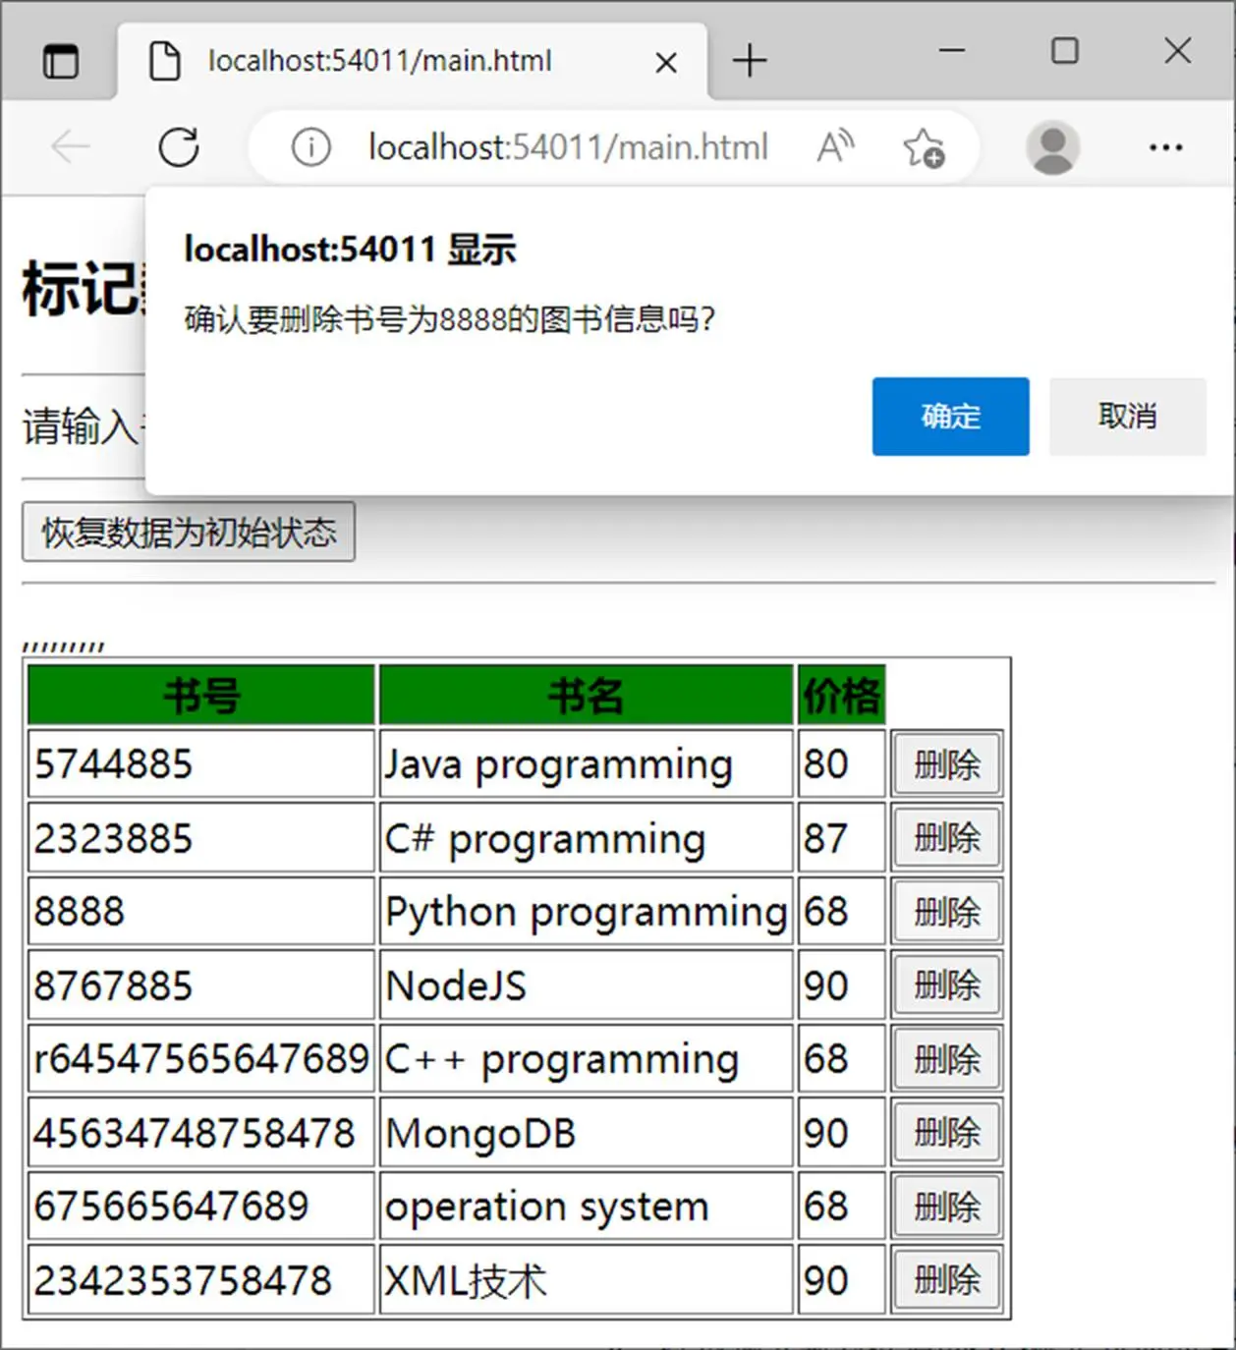Image resolution: width=1236 pixels, height=1350 pixels.
Task: Select book number r64547565647689 cell
Action: click(201, 1058)
